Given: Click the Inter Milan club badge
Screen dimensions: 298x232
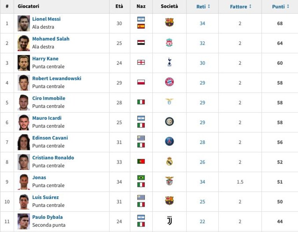Looking at the screenshot, I should point(169,122).
